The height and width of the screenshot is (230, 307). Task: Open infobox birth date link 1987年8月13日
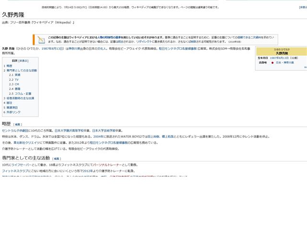[279, 58]
